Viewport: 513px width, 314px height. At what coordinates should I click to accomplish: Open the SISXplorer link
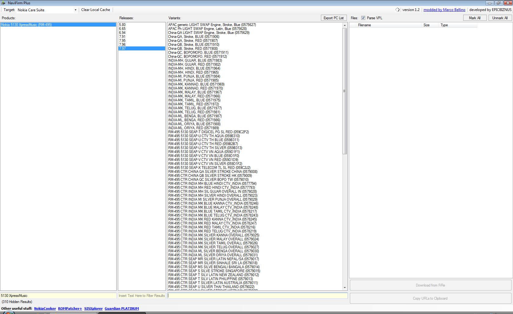click(93, 309)
